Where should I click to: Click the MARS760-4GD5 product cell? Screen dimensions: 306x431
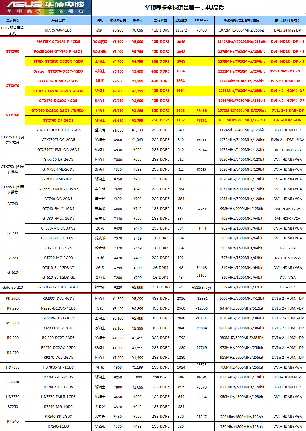(58, 30)
